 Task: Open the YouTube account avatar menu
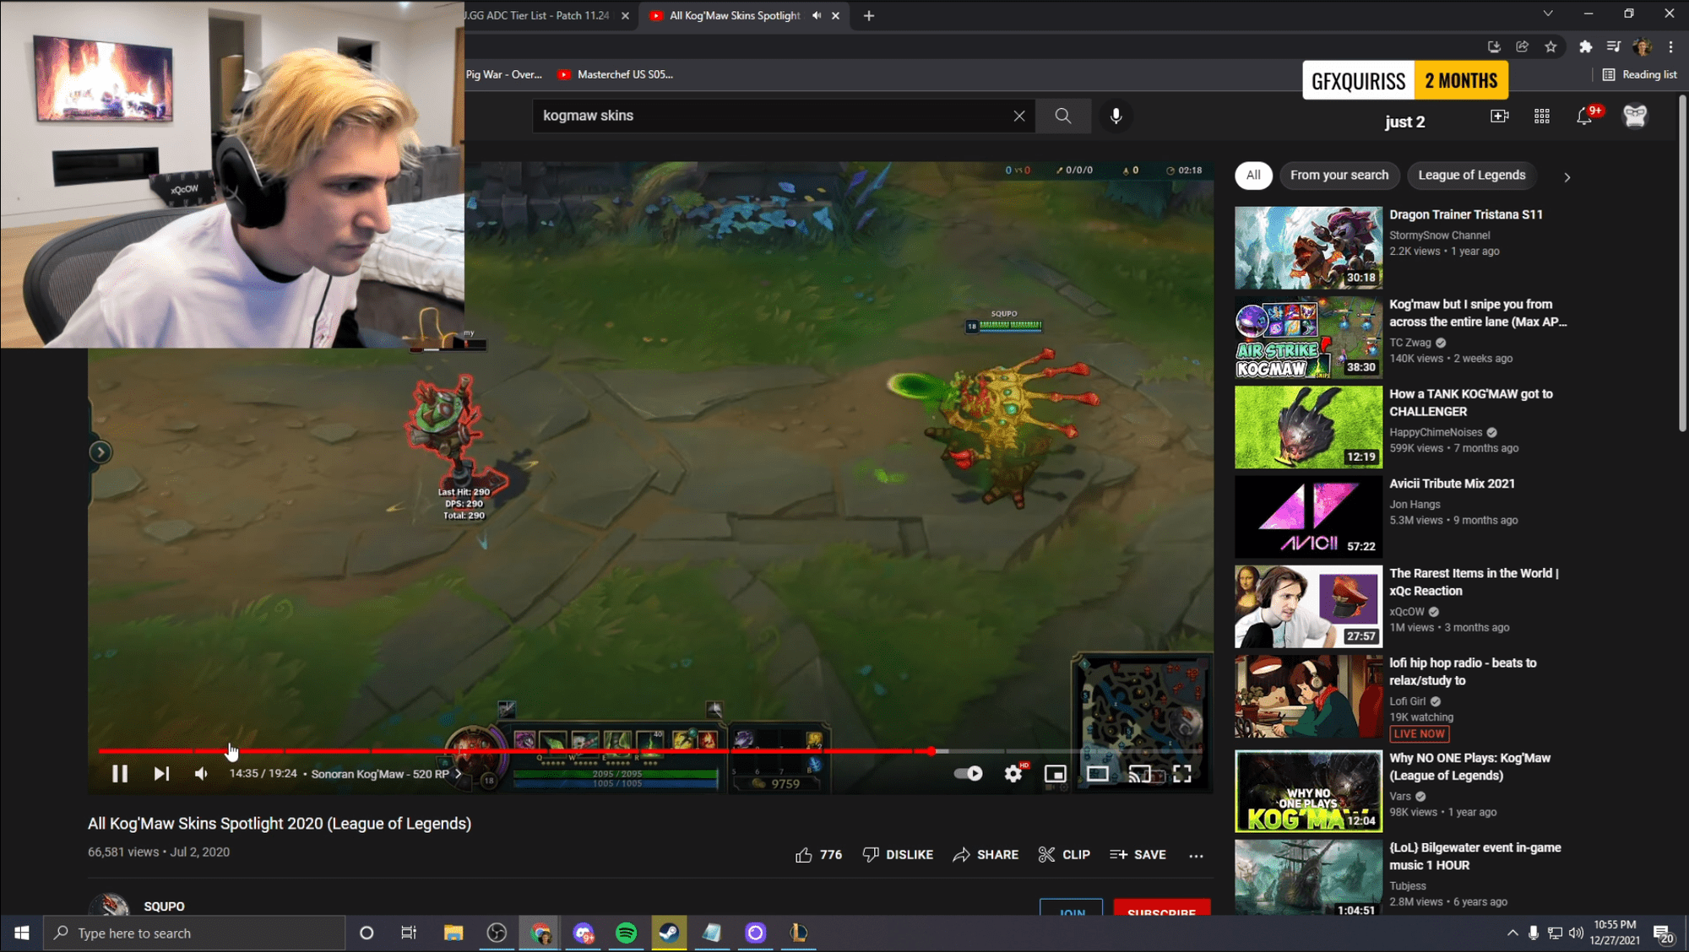coord(1635,116)
